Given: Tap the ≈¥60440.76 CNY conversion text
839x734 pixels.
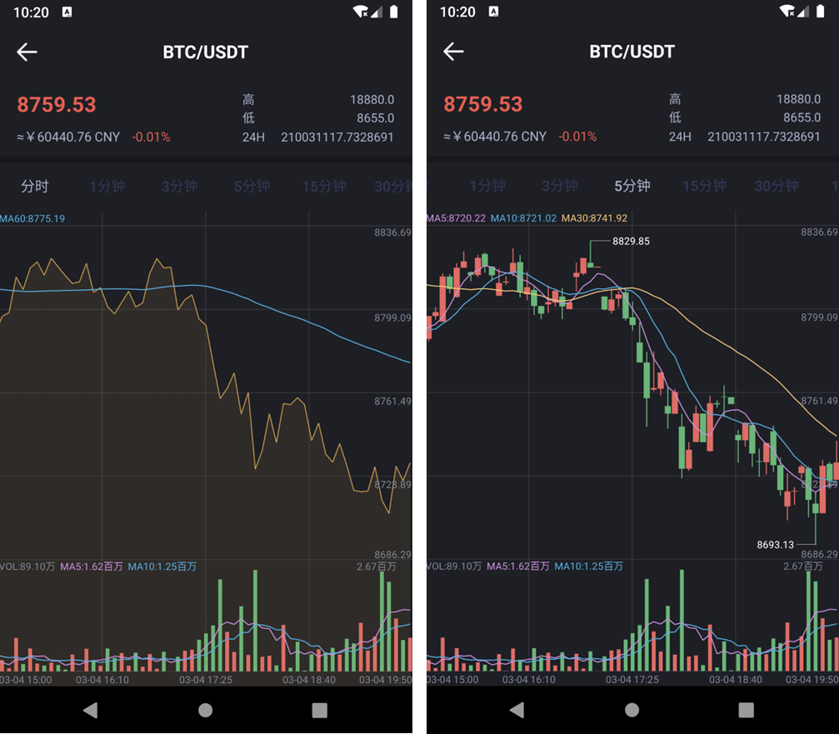Looking at the screenshot, I should click(68, 137).
